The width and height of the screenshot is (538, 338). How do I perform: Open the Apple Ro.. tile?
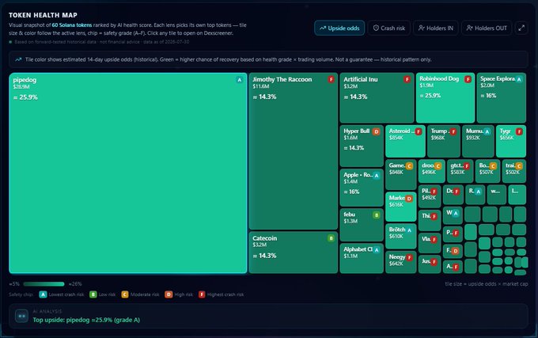pyautogui.click(x=362, y=188)
